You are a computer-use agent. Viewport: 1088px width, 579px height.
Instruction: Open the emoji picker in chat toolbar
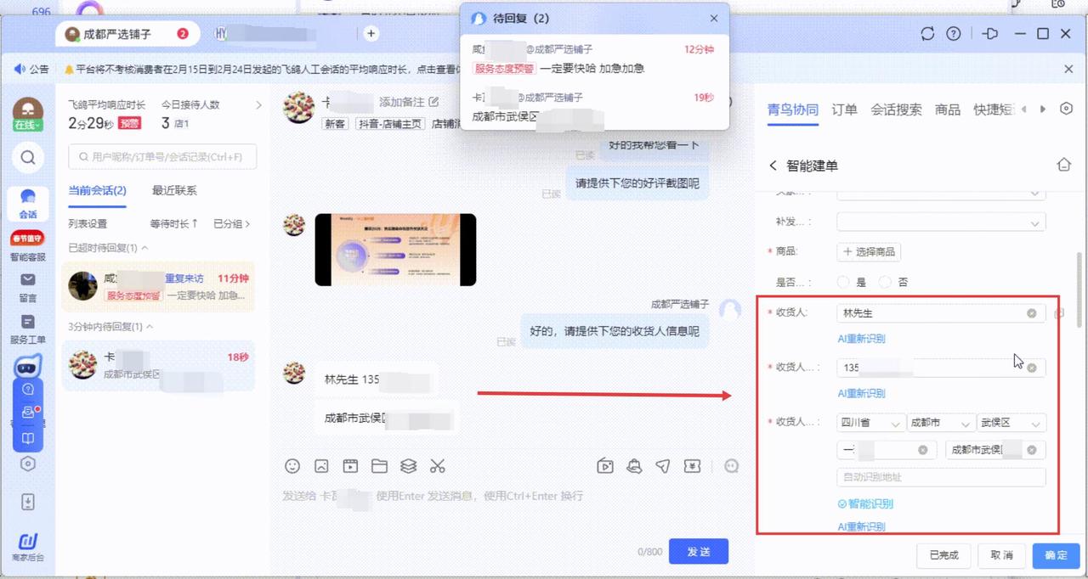pos(292,465)
